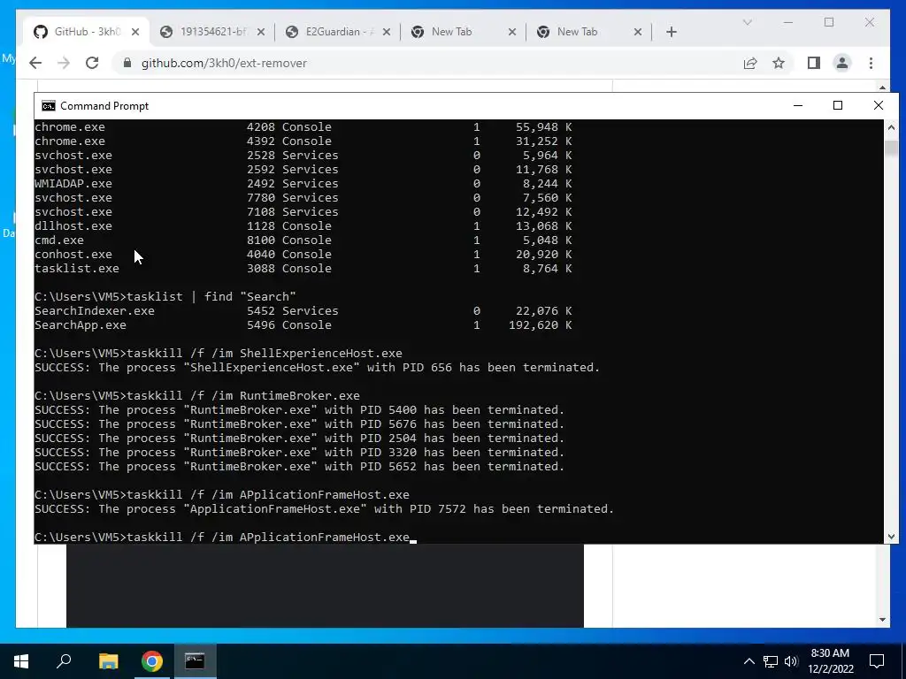
Task: Click the tasklist find "Search" command line
Action: pyautogui.click(x=165, y=297)
